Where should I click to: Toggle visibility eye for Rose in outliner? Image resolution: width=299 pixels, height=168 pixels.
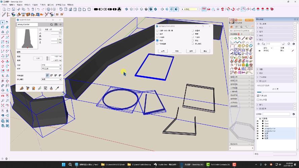(258, 121)
